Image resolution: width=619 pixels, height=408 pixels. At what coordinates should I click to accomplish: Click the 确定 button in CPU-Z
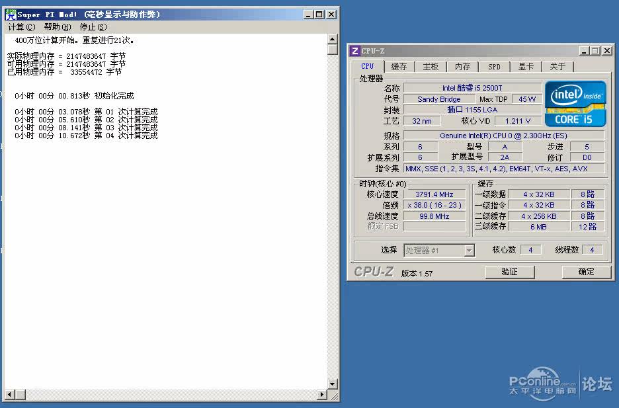click(586, 272)
